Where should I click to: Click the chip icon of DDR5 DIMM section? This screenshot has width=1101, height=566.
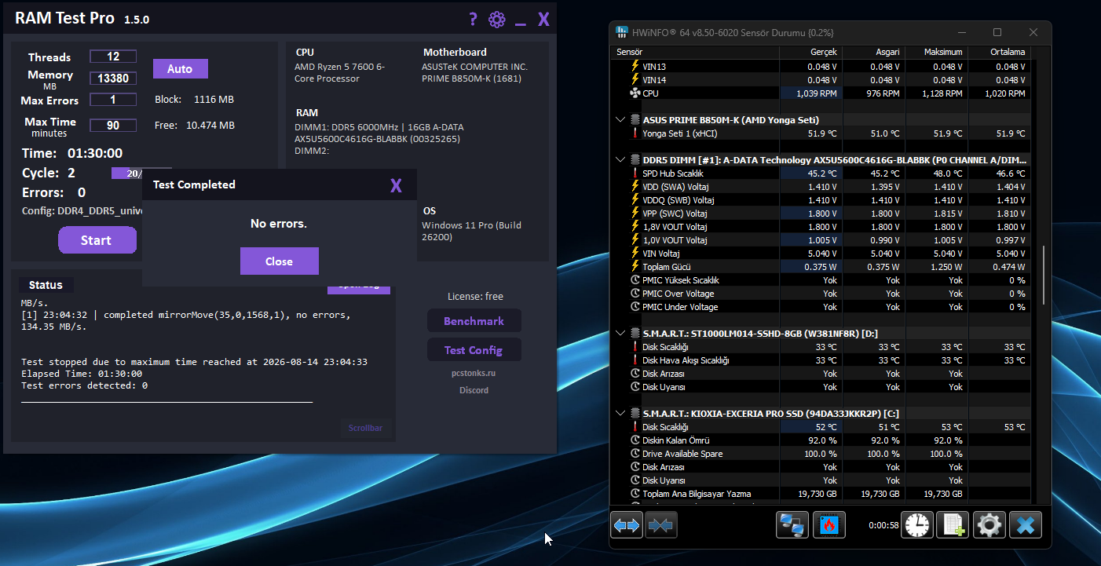[635, 160]
